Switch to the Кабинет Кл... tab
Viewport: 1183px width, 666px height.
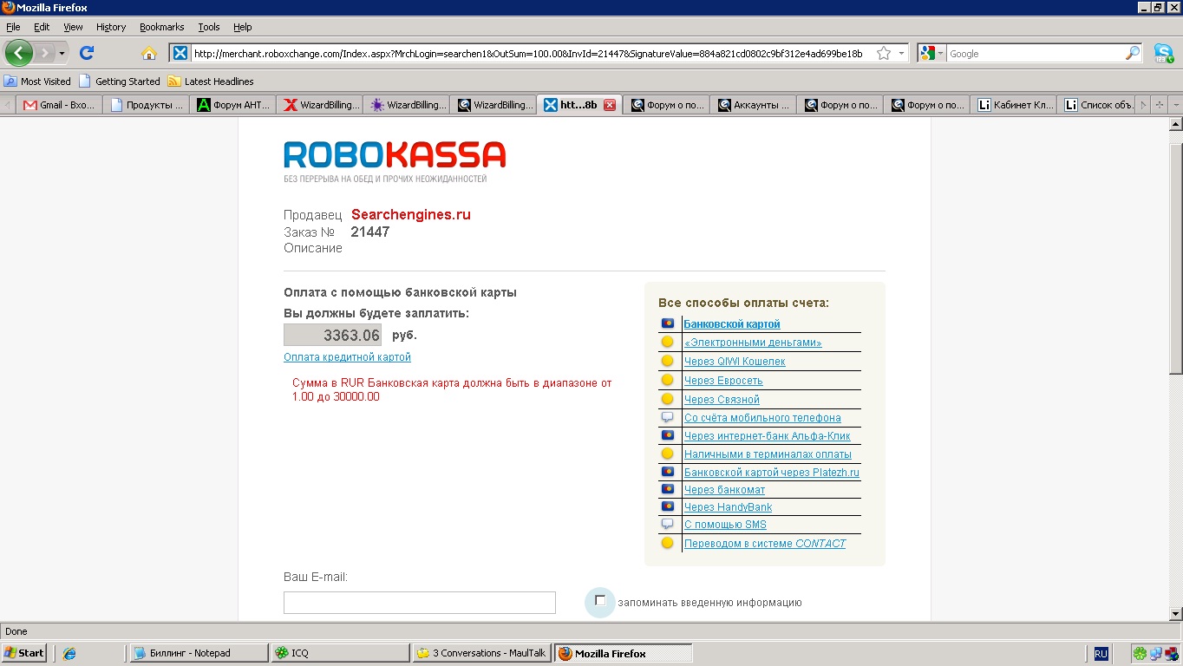pos(1013,105)
